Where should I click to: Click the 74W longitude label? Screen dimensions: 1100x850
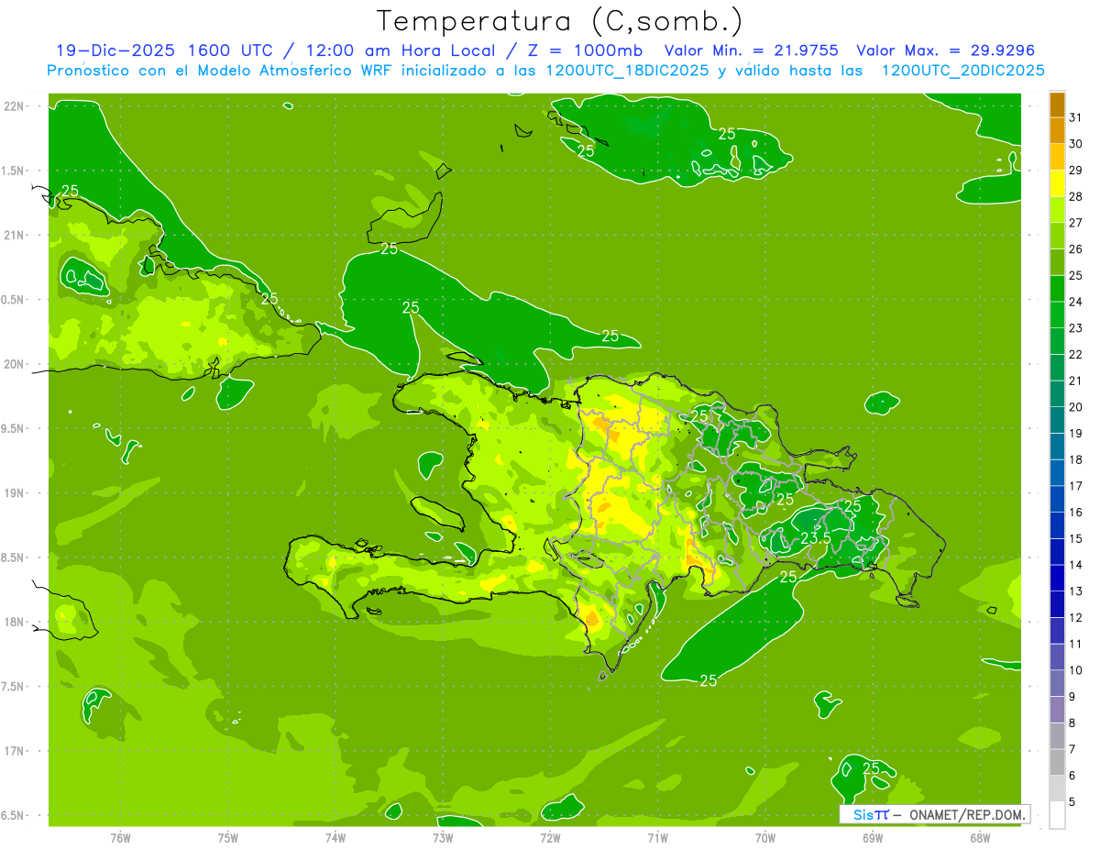[335, 837]
